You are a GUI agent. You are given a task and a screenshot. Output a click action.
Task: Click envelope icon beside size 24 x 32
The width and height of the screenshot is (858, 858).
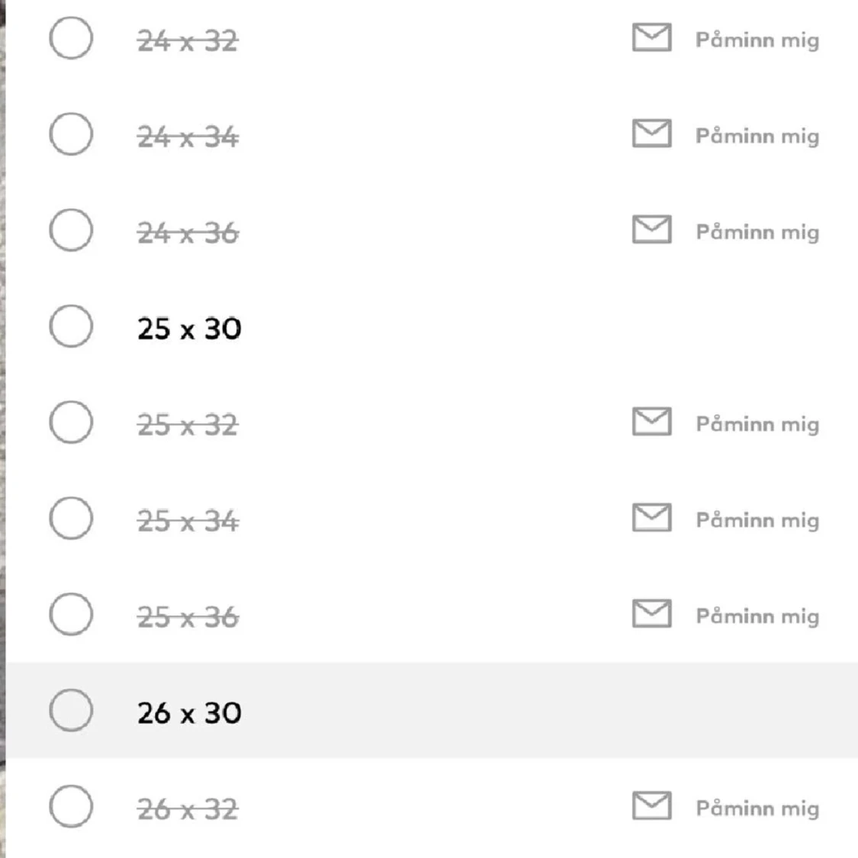pyautogui.click(x=651, y=38)
